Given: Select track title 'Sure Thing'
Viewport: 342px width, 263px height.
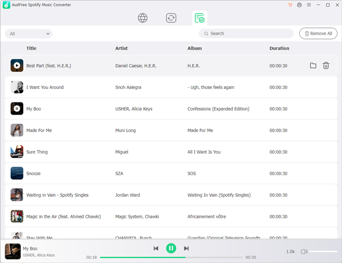Looking at the screenshot, I should [37, 152].
